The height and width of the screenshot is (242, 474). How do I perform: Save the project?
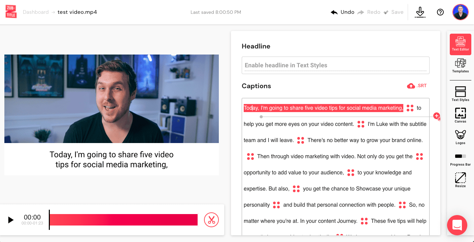click(x=393, y=12)
